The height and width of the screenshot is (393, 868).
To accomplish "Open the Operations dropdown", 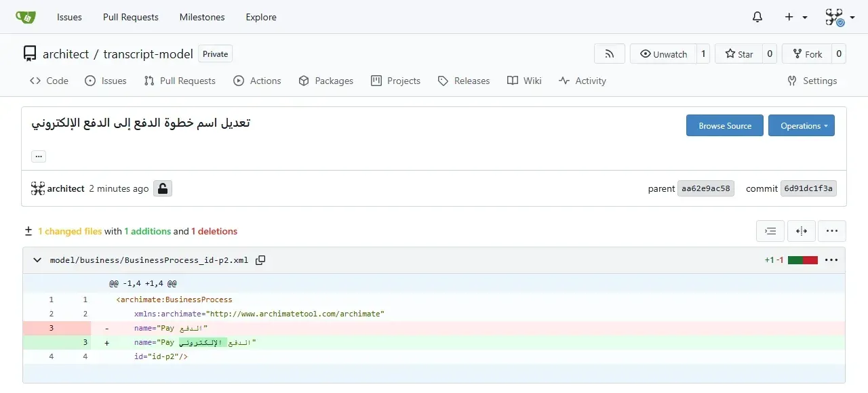I will (x=802, y=125).
